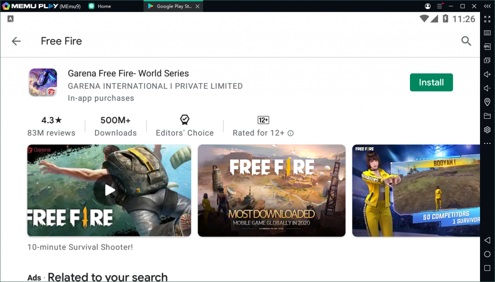
Task: Open the virtual location tool
Action: click(487, 102)
